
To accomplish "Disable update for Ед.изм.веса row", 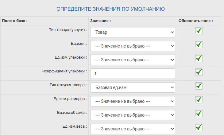I will [199, 127].
